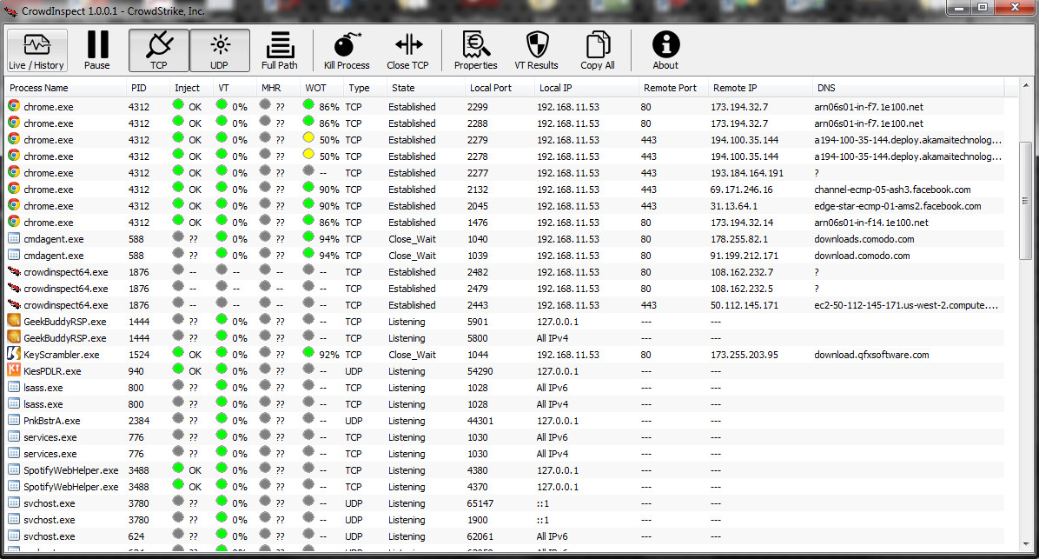
Task: Toggle the UDP connections filter
Action: pos(219,50)
